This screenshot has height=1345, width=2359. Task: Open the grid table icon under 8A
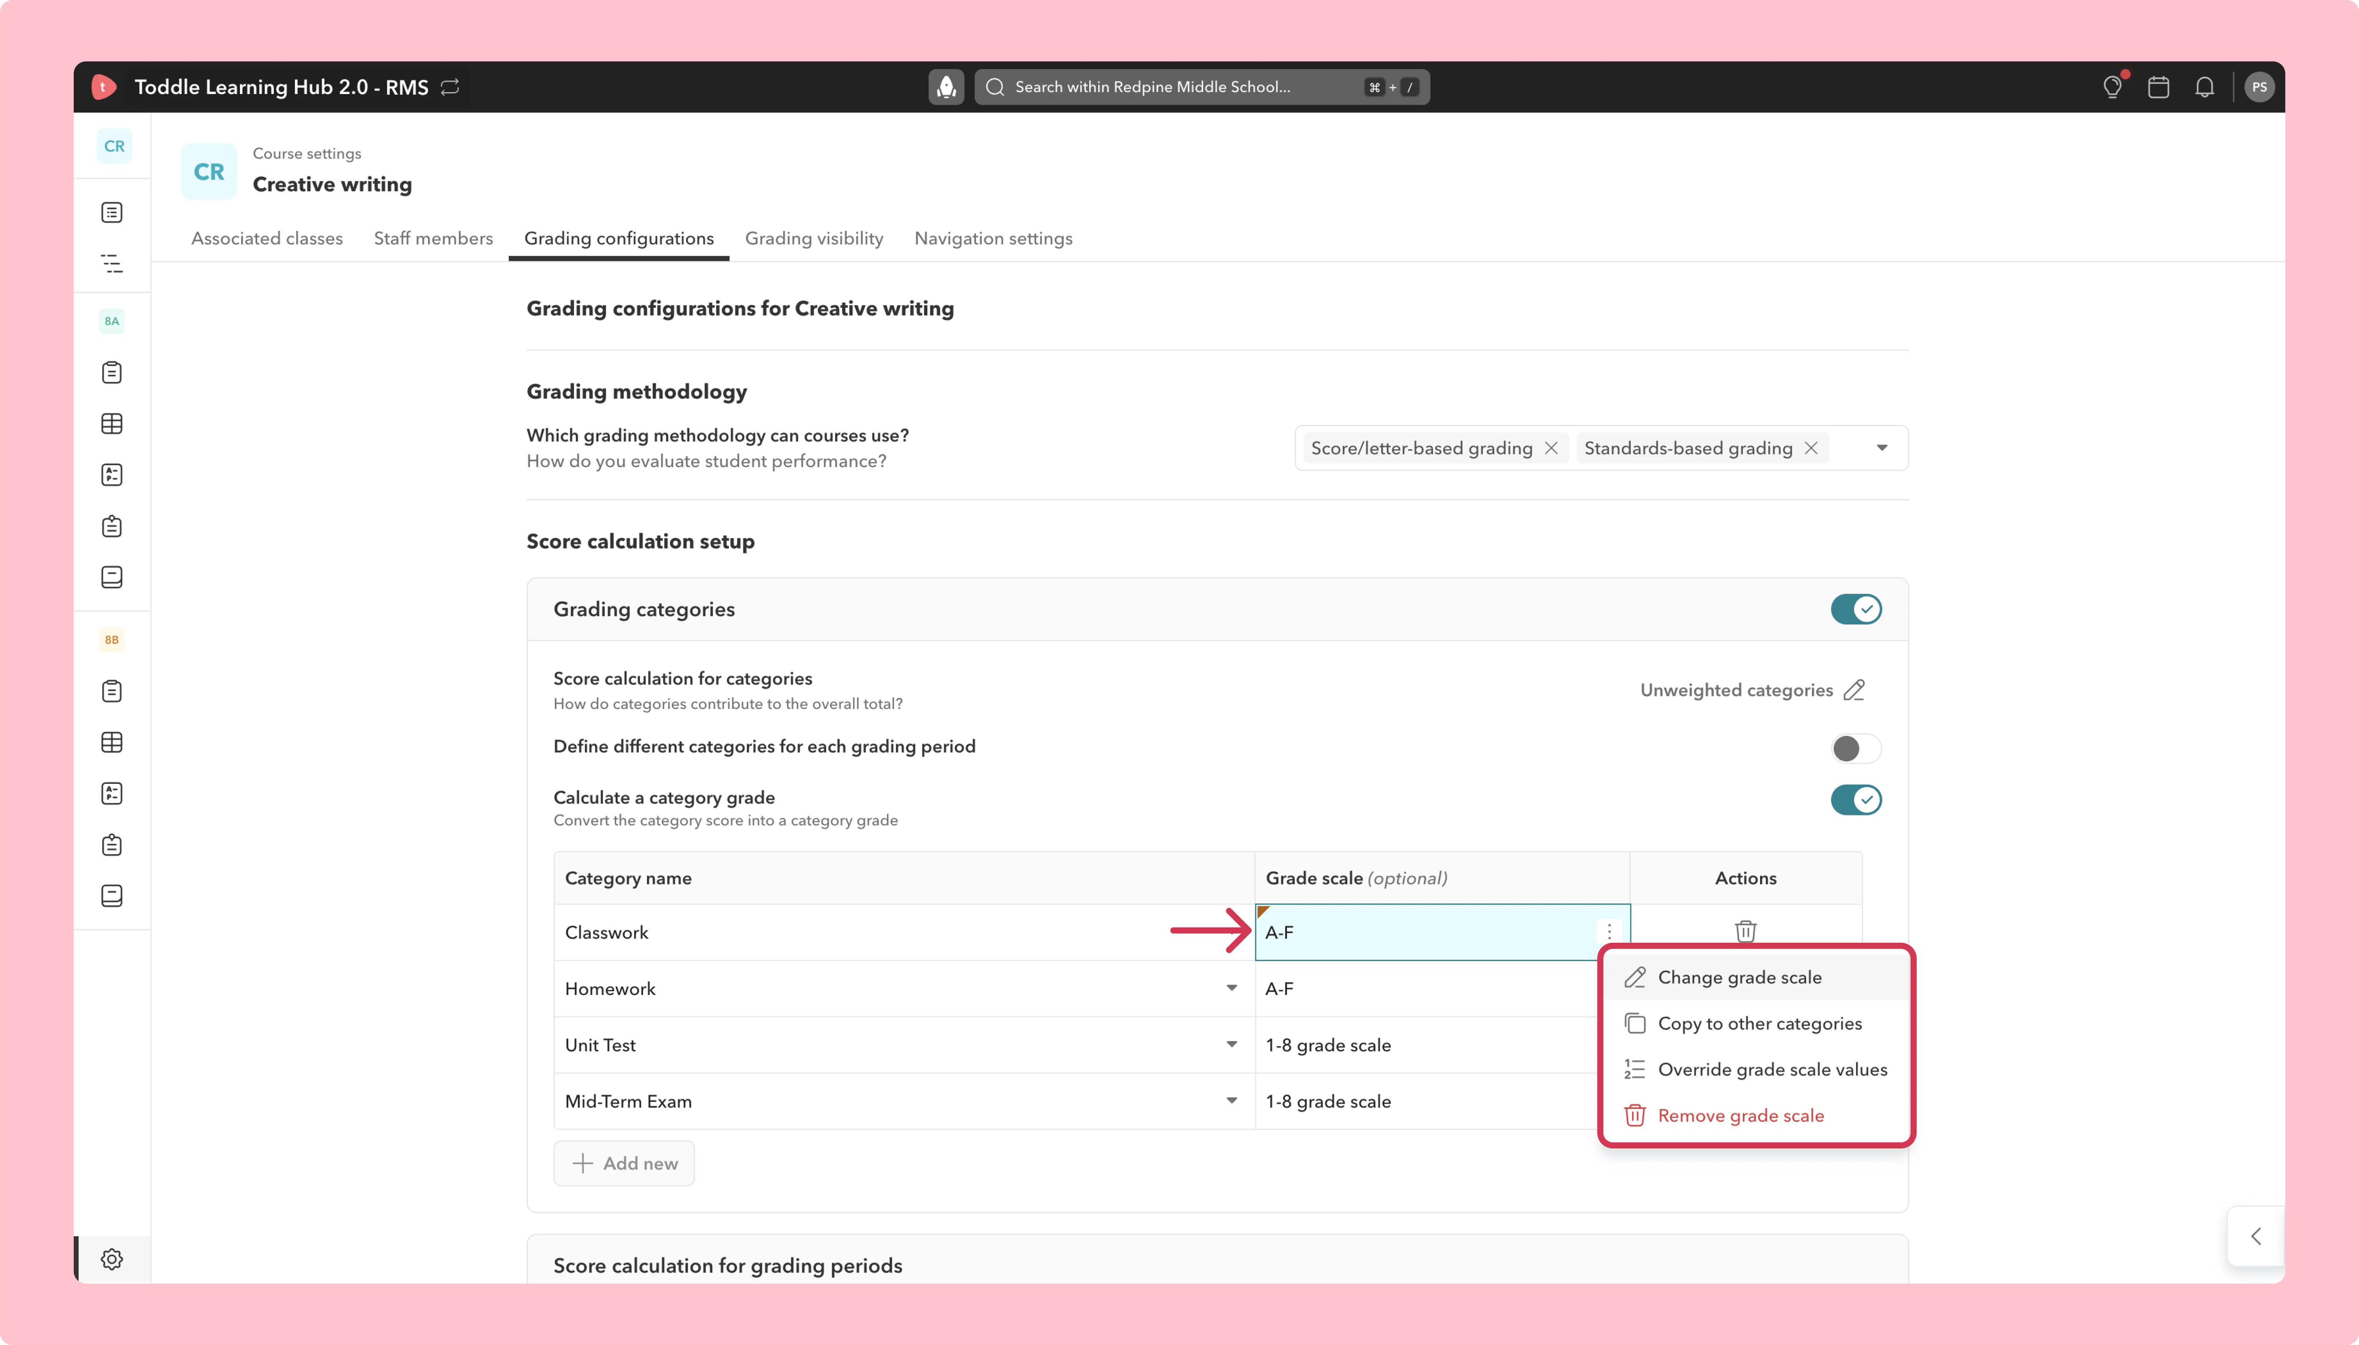[x=112, y=424]
